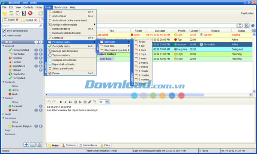Sort by Due date column header
The width and height of the screenshot is (257, 154).
pos(160,31)
